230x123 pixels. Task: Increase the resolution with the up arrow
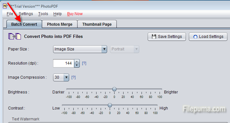tap(77, 61)
